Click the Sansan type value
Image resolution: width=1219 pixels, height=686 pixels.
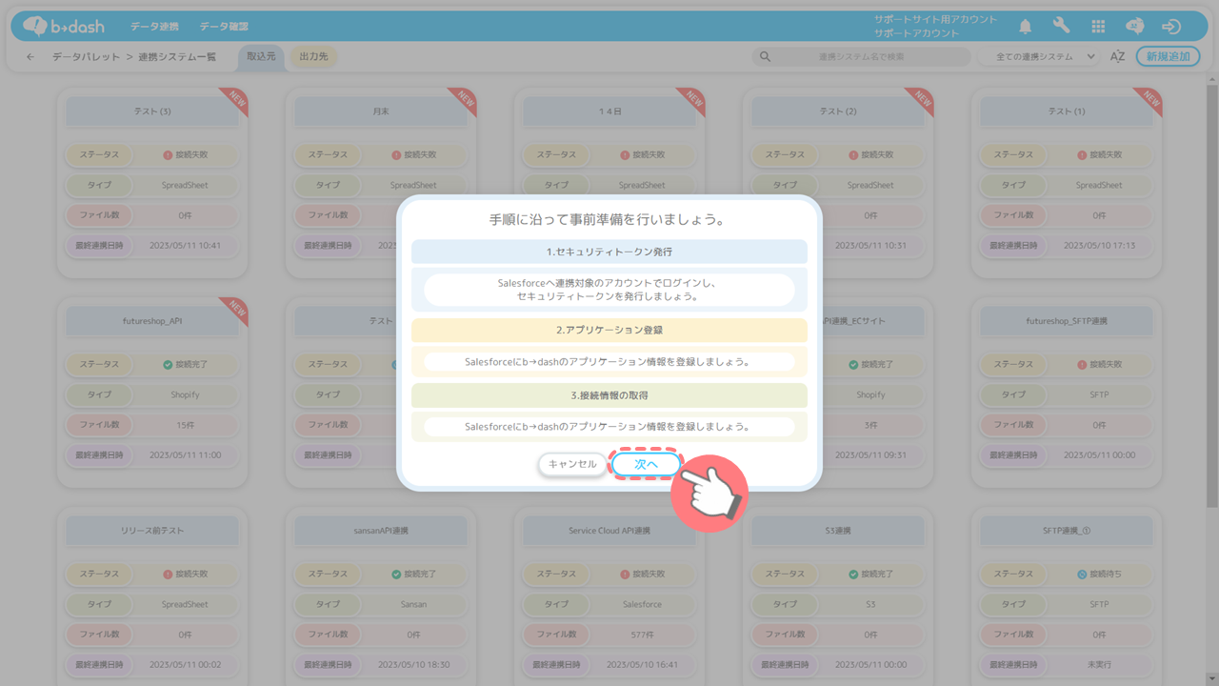(x=413, y=605)
